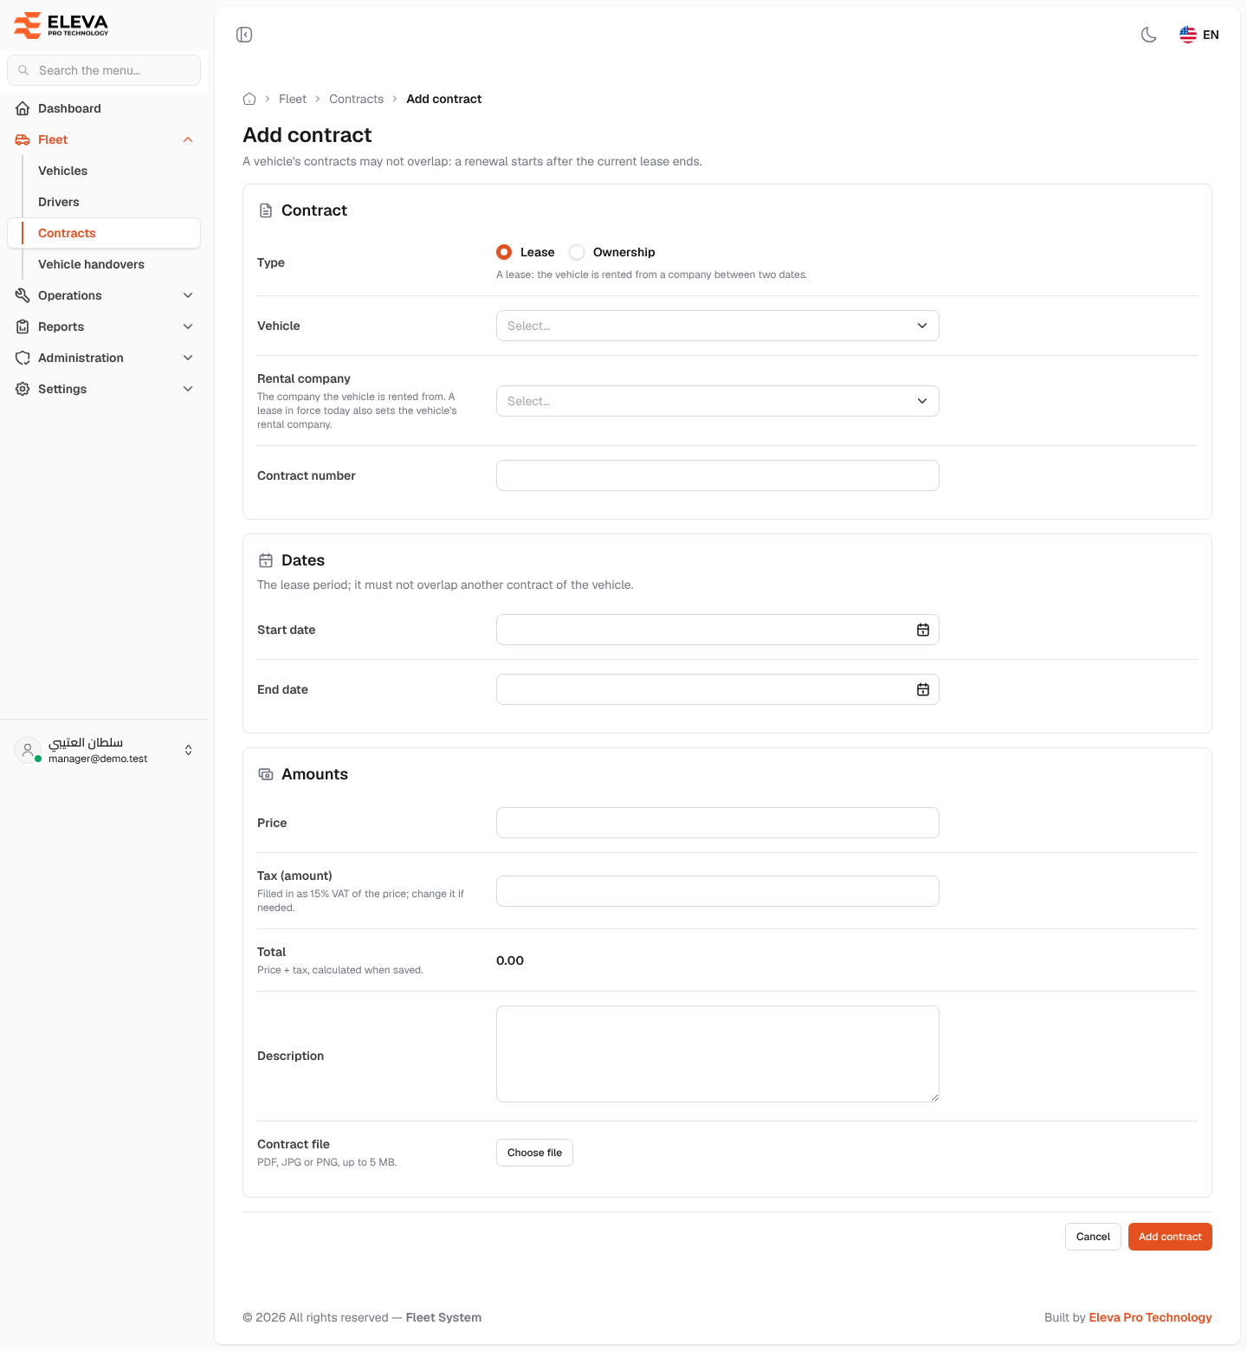Click the user avatar icon
Image resolution: width=1247 pixels, height=1351 pixels.
click(x=28, y=750)
